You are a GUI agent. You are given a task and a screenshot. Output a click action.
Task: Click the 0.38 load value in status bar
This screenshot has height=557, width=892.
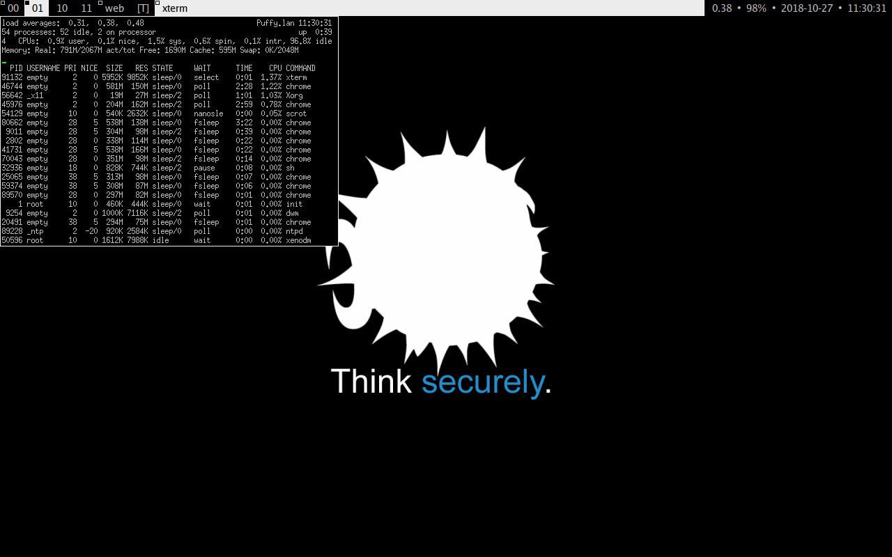pyautogui.click(x=722, y=8)
